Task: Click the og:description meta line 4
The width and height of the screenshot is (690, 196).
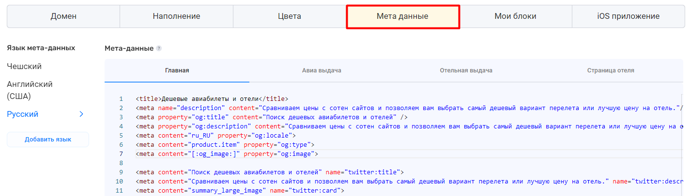Action: click(x=409, y=126)
